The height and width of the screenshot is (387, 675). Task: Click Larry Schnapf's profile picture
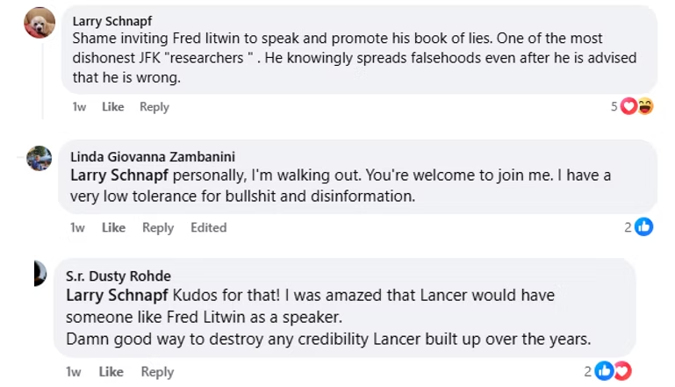(39, 23)
